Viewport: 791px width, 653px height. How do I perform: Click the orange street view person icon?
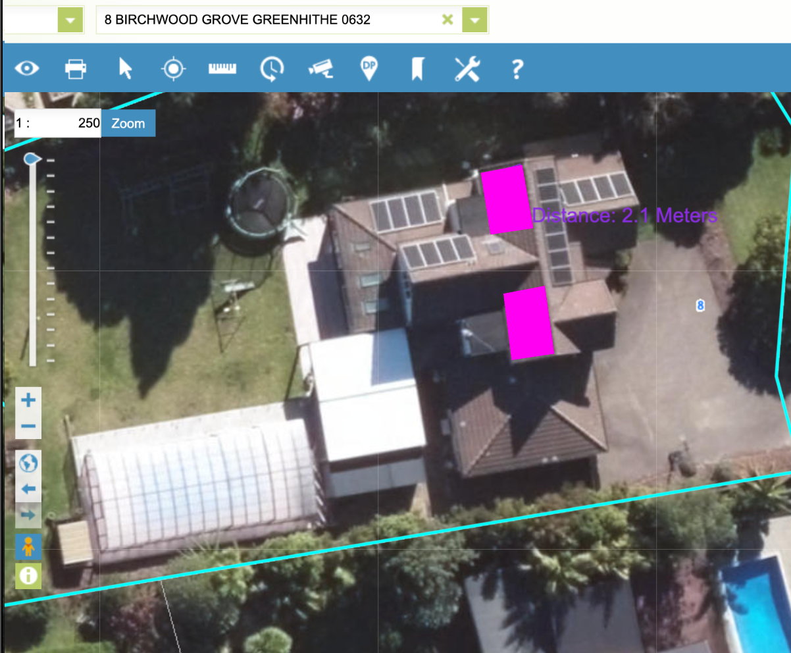[x=28, y=547]
